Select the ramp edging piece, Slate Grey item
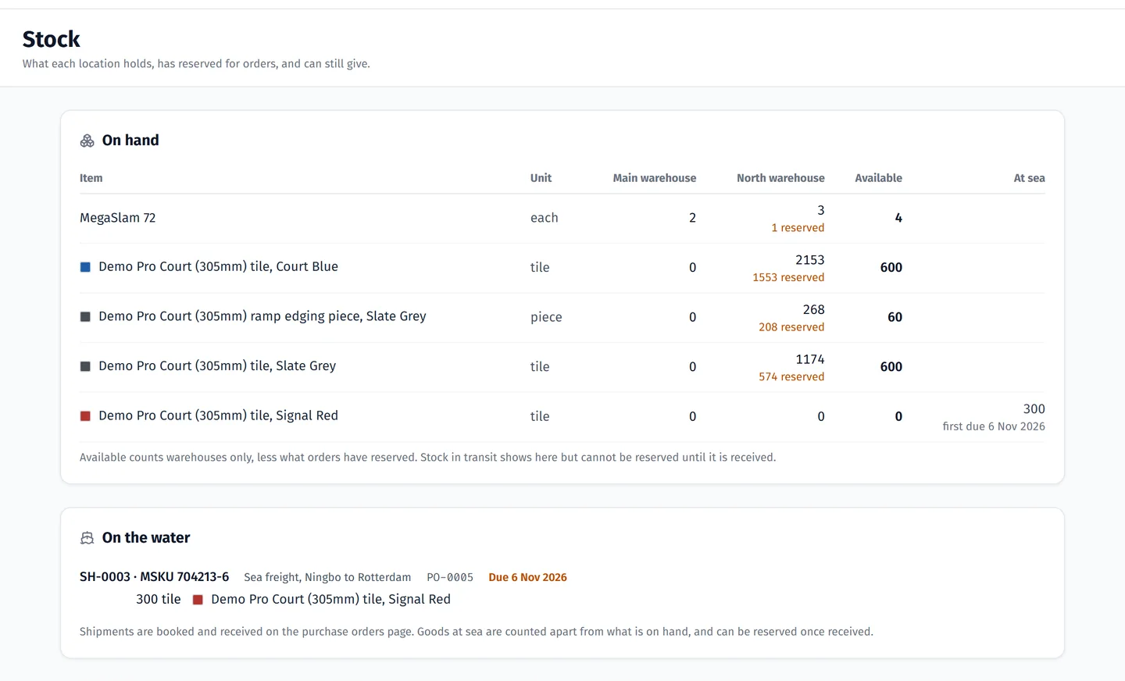1125x681 pixels. [x=262, y=316]
